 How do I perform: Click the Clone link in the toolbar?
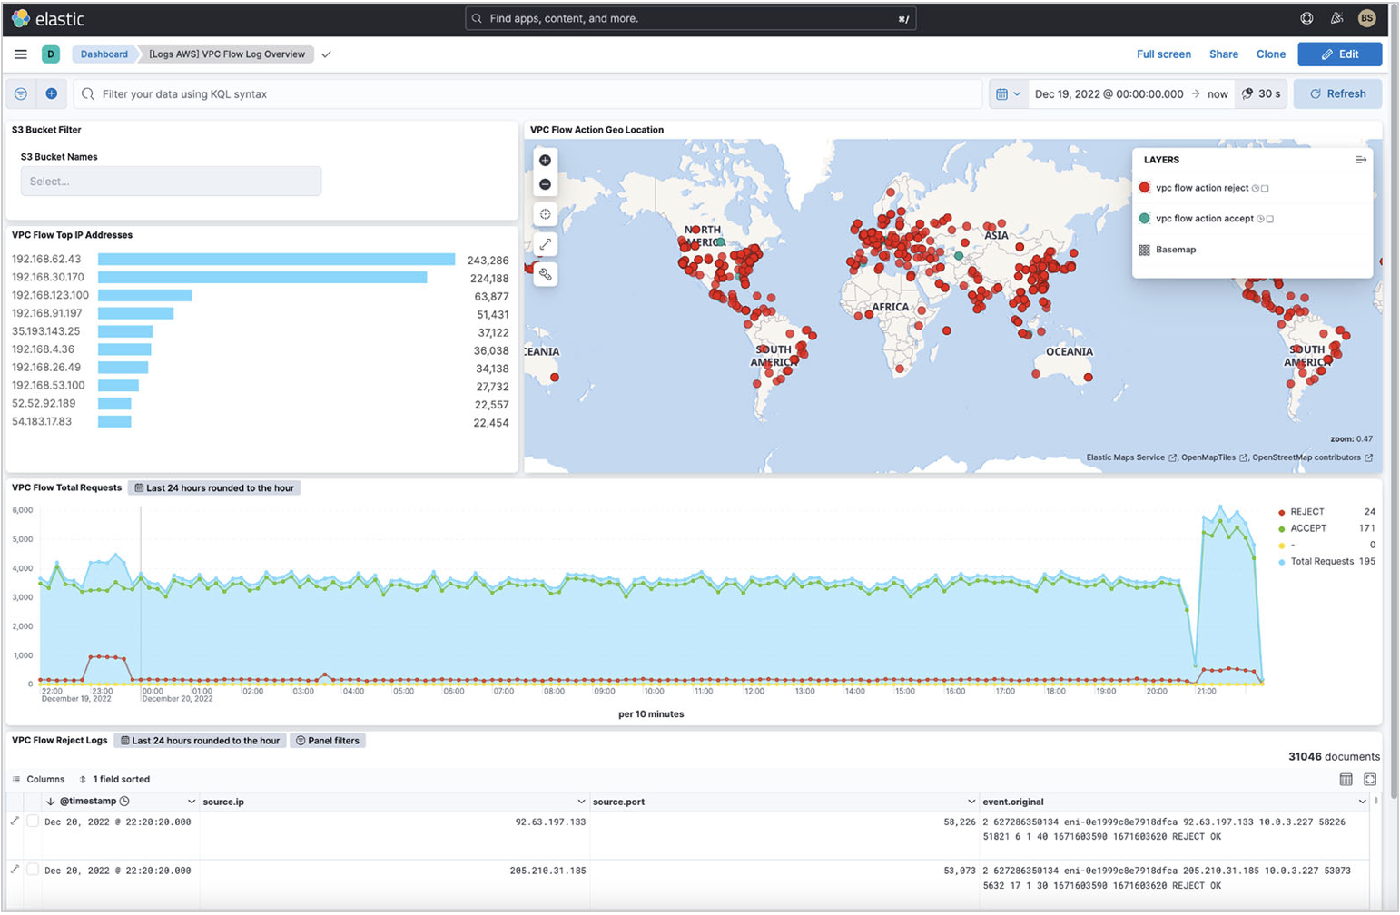tap(1270, 54)
